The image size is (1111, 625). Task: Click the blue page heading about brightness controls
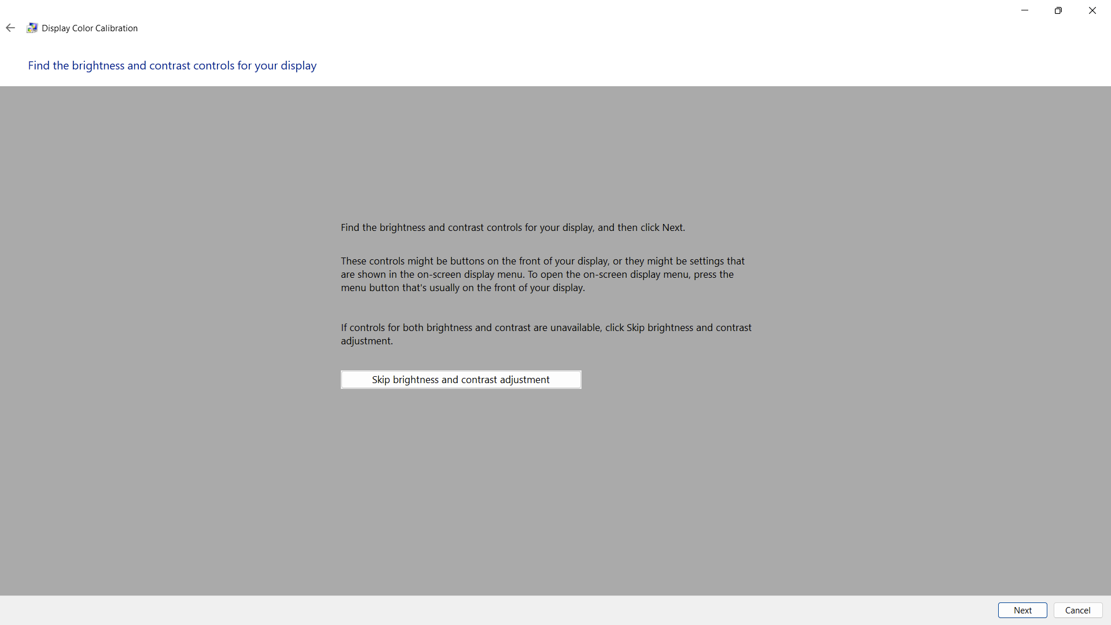click(172, 65)
